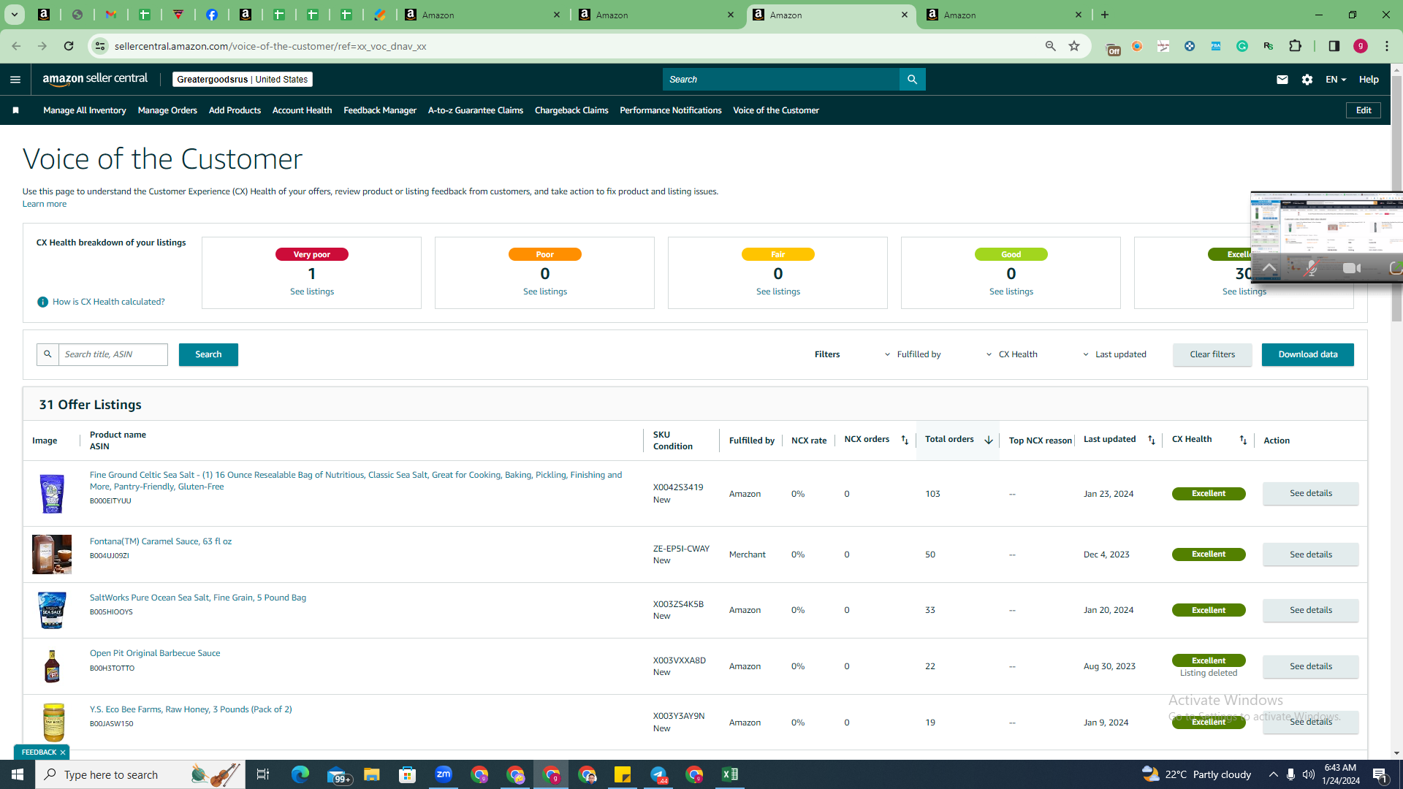Sort the table by Total orders arrow

(989, 440)
